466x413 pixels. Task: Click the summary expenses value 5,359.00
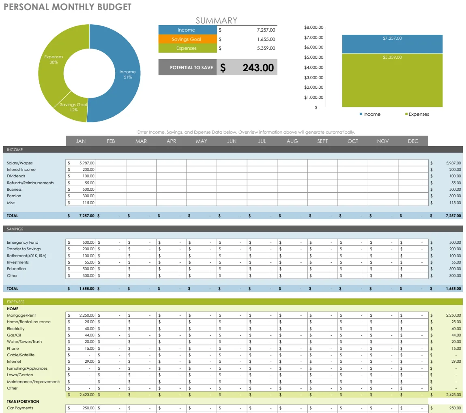pos(266,48)
